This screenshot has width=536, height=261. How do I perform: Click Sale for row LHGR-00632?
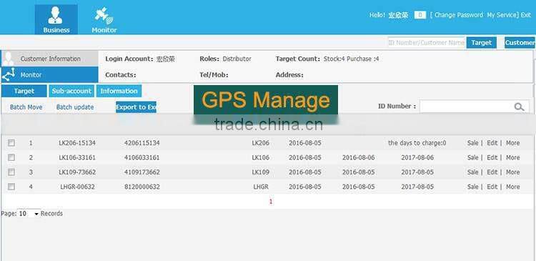473,187
